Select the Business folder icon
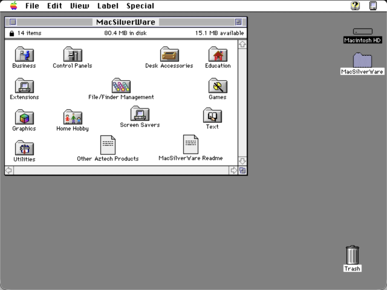Viewport: 387px width, 290px height. (24, 54)
